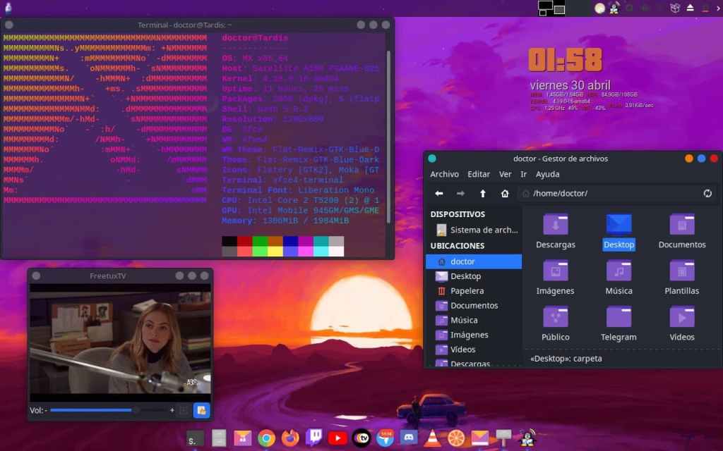Reload the /home/doctor/ folder view

pos(707,193)
